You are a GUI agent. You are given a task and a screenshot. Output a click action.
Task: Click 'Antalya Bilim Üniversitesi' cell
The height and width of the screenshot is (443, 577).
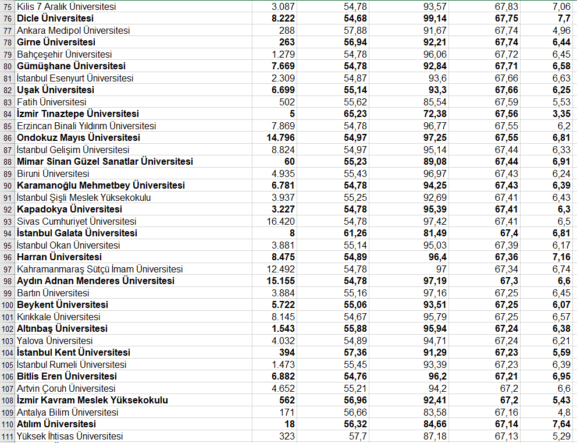(133, 412)
